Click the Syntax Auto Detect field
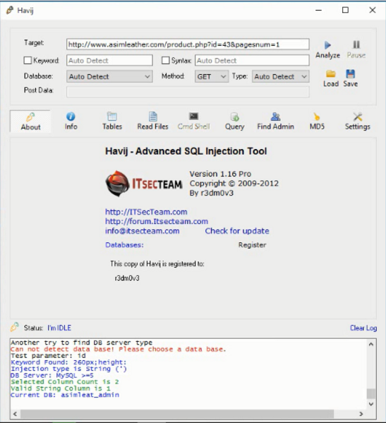 pyautogui.click(x=252, y=61)
